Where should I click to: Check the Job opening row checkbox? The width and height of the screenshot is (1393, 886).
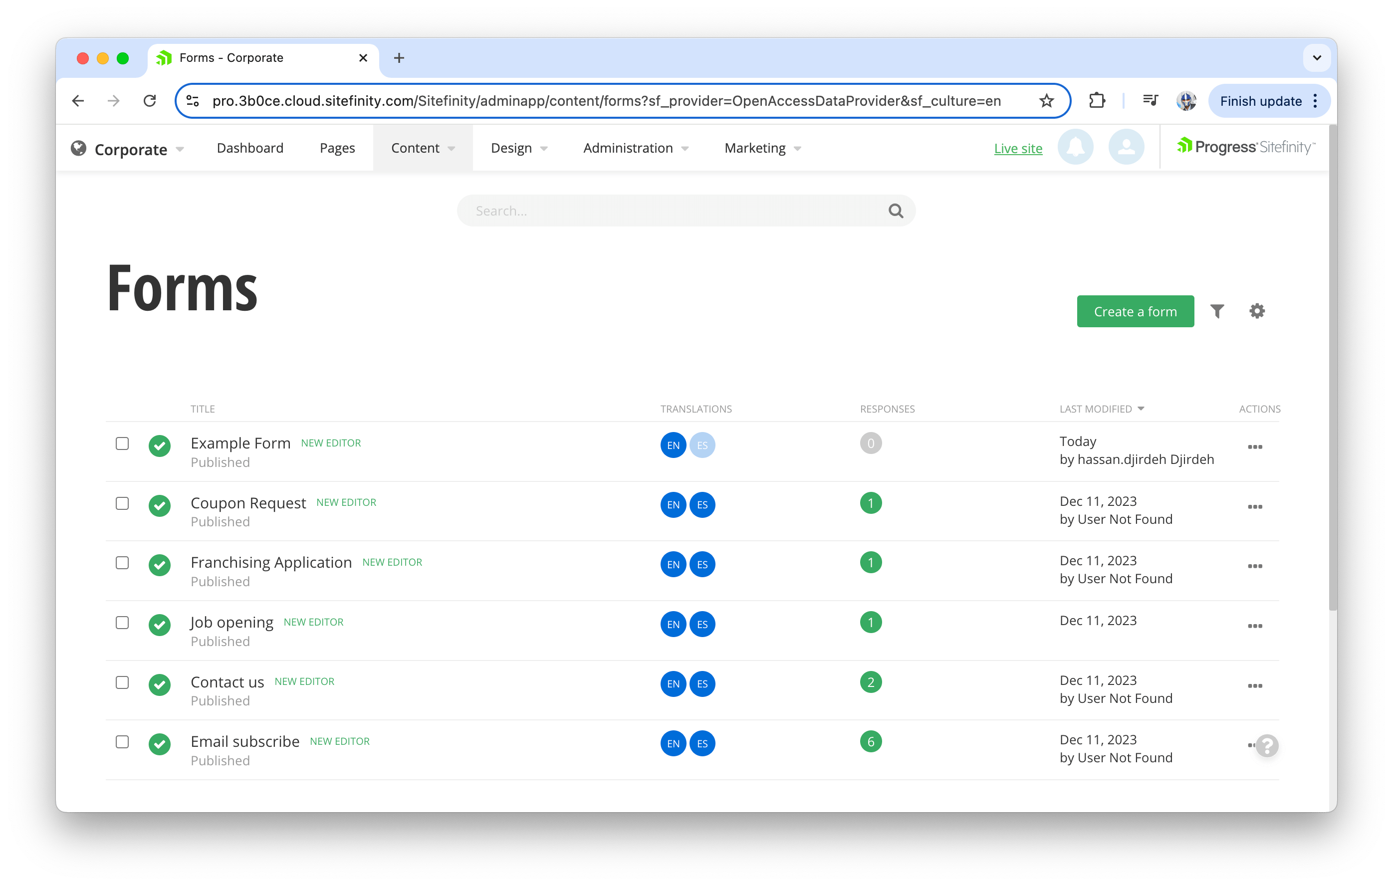tap(122, 623)
